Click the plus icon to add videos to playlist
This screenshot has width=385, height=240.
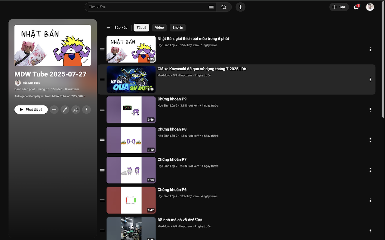coord(54,109)
